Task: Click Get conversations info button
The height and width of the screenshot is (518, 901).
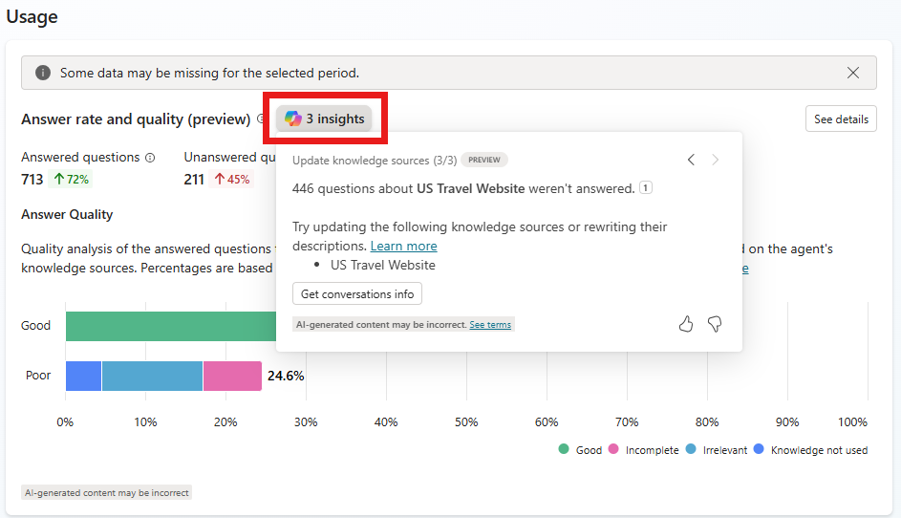Action: pos(356,293)
